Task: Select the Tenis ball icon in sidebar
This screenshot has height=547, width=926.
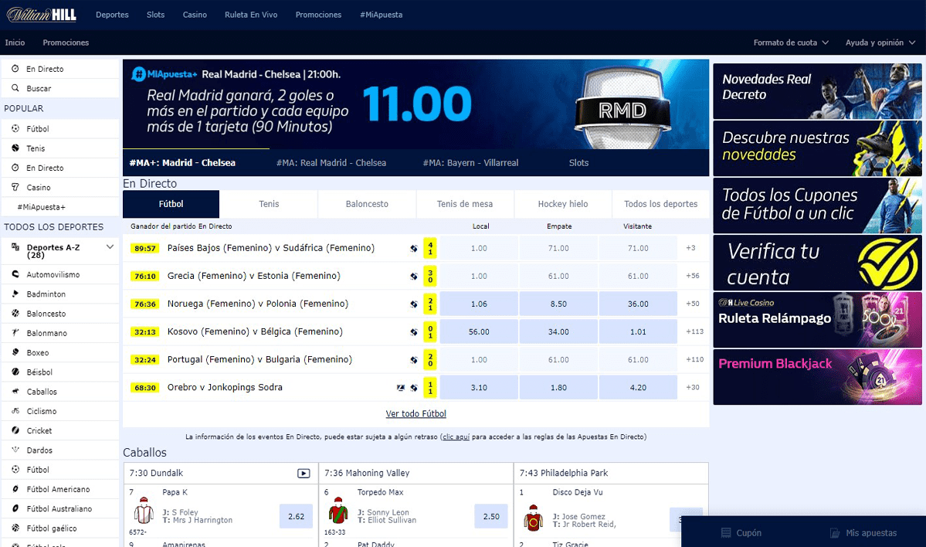Action: click(15, 148)
